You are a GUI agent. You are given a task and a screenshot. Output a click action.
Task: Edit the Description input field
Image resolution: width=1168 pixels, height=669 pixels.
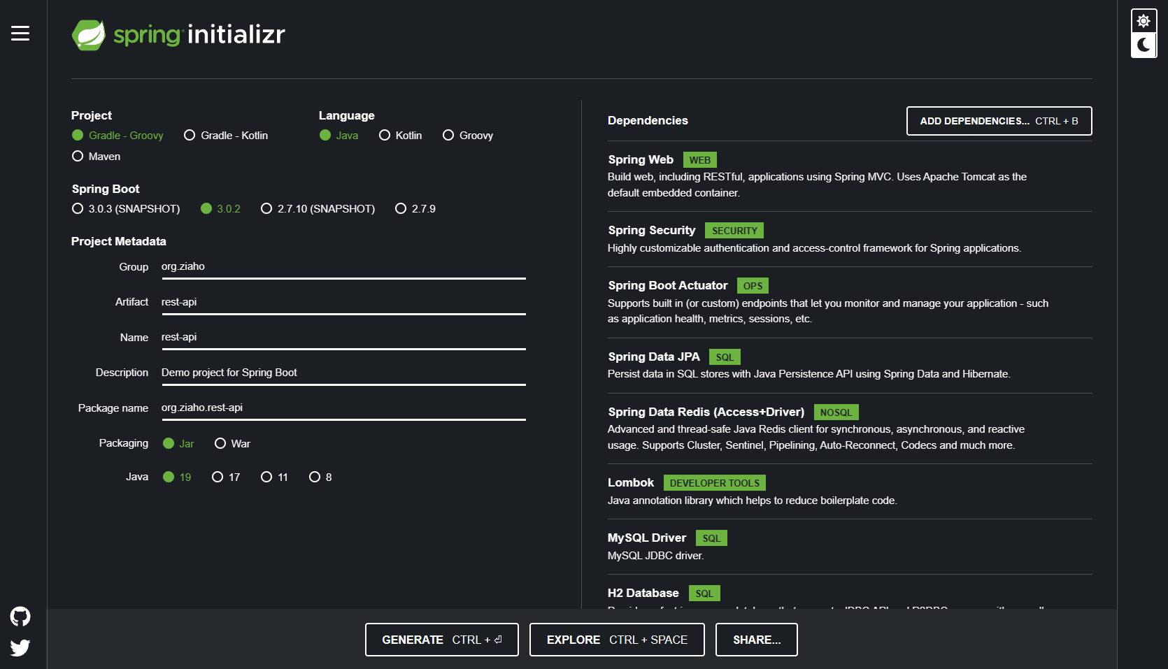[343, 373]
